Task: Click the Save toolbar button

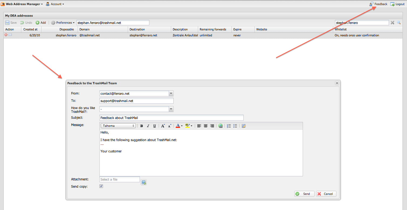Action: point(11,23)
